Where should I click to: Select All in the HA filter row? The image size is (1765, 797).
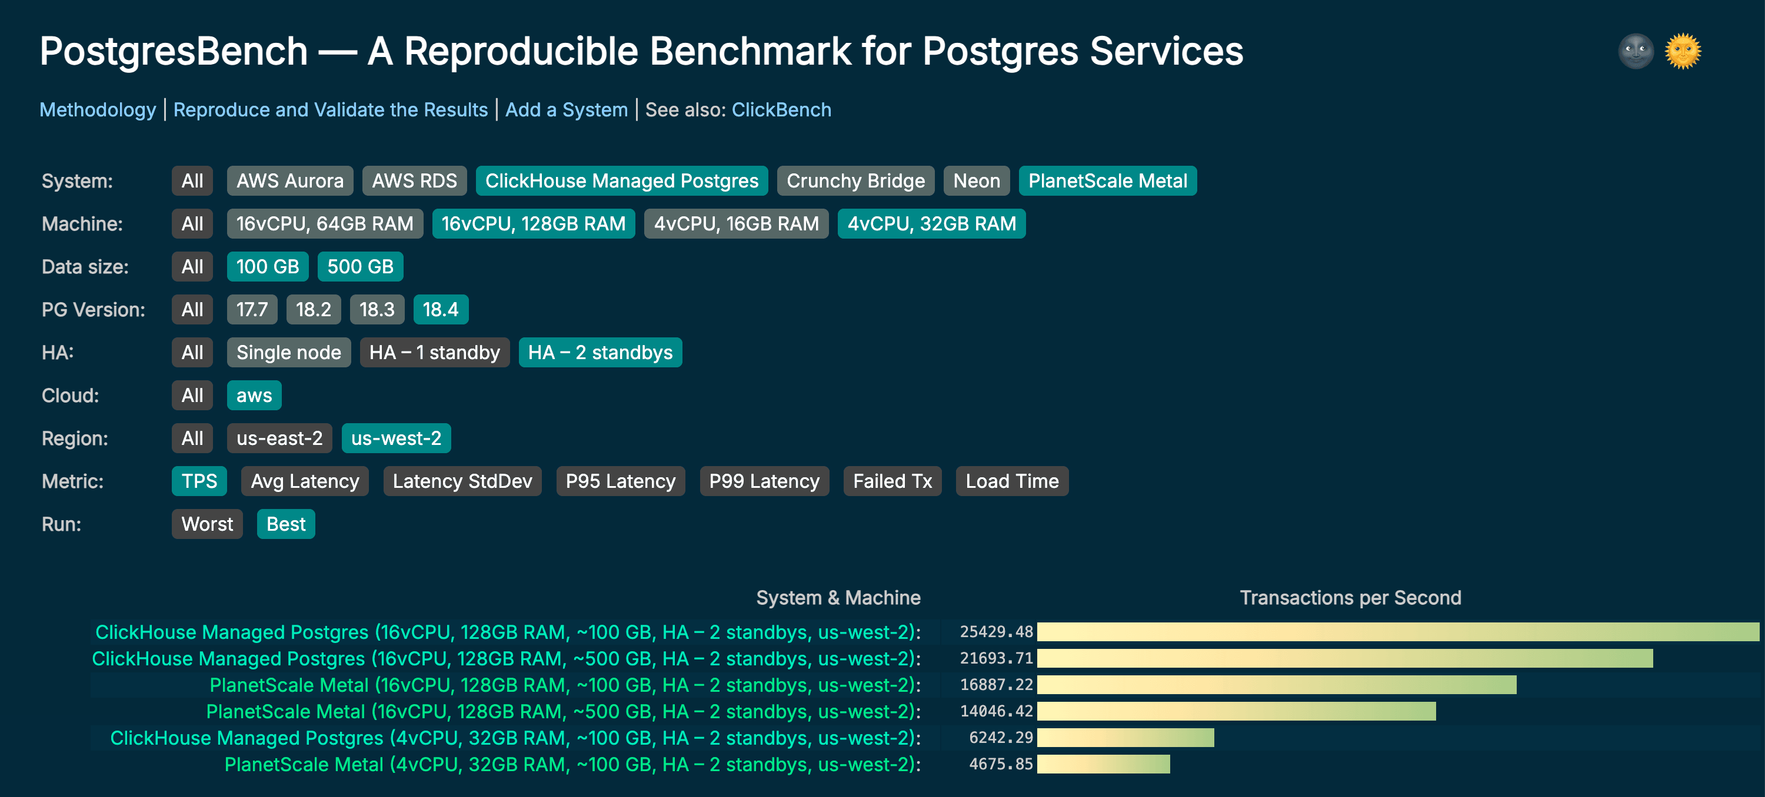pos(192,353)
